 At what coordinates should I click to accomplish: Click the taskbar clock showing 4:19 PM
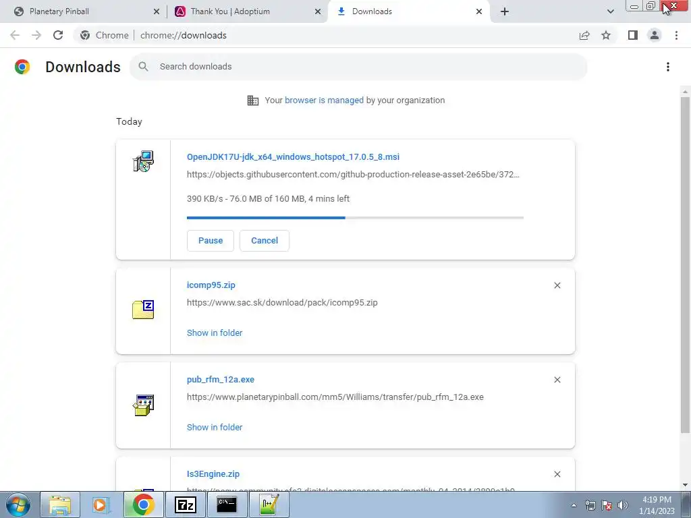coord(657,505)
